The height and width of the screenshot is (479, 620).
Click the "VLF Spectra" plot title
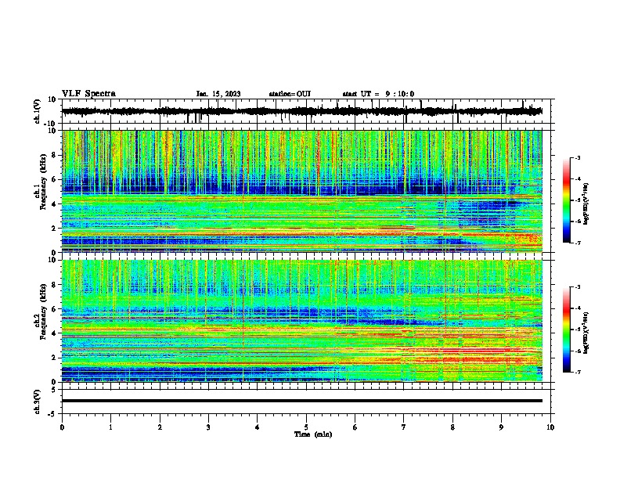pos(88,94)
